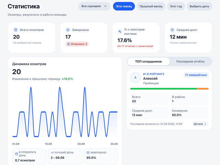Click the 'Динамика осмотров' chart title
This screenshot has height=165, width=220.
pyautogui.click(x=29, y=64)
